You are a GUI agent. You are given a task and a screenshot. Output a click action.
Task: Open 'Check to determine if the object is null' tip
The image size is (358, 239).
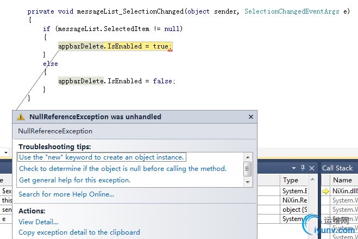click(x=122, y=169)
